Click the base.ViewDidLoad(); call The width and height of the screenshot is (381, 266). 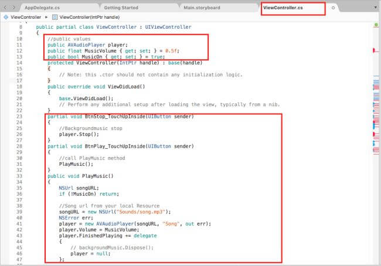click(x=86, y=98)
